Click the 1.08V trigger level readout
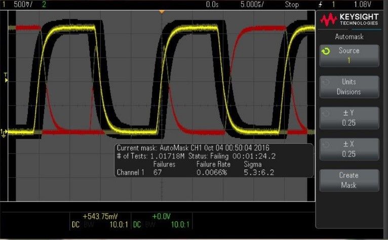The height and width of the screenshot is (240, 388). click(362, 4)
